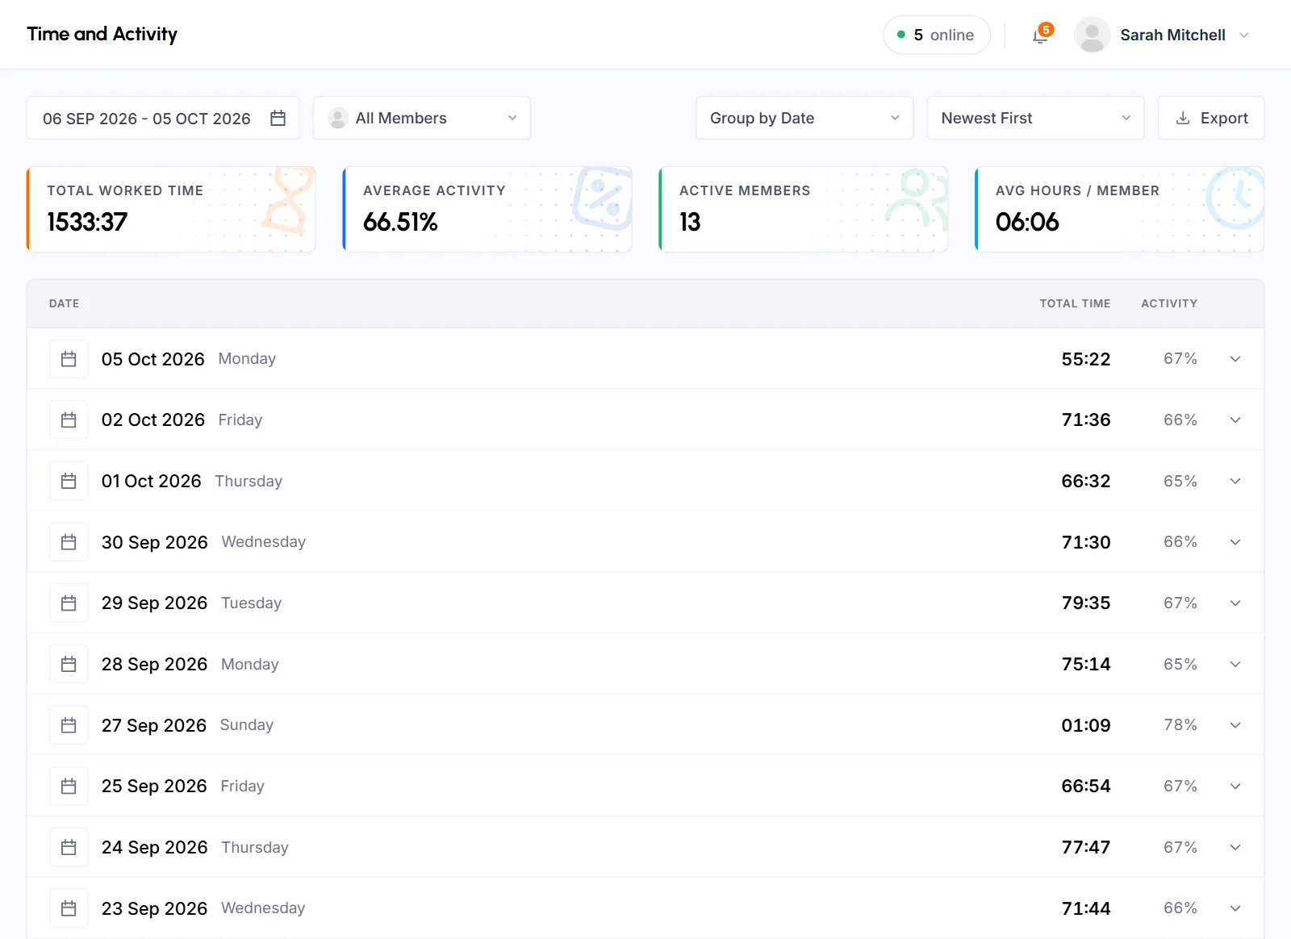Click the calendar icon for 23 Sep 2026
Viewport: 1291px width, 939px height.
pyautogui.click(x=69, y=908)
